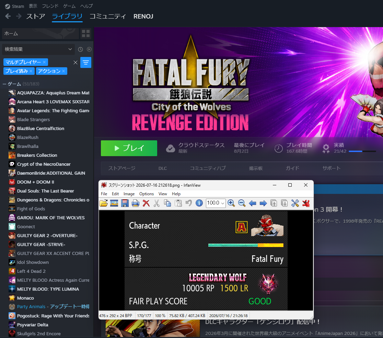The image size is (383, 338).
Task: Open the ヘルプ menu in Steam
Action: [x=86, y=6]
